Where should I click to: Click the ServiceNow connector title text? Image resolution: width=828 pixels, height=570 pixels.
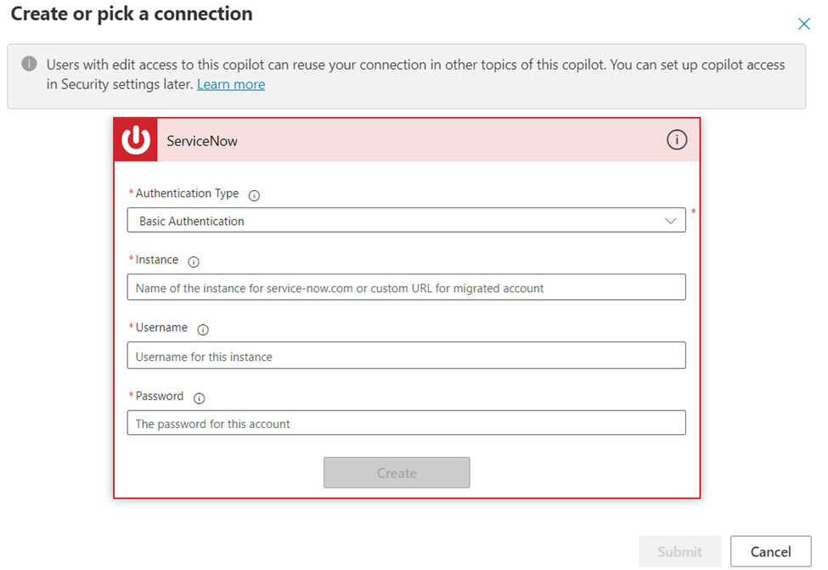tap(202, 141)
